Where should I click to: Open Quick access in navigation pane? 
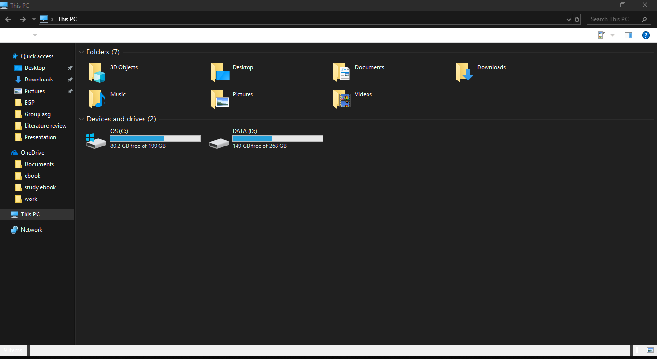tap(37, 56)
